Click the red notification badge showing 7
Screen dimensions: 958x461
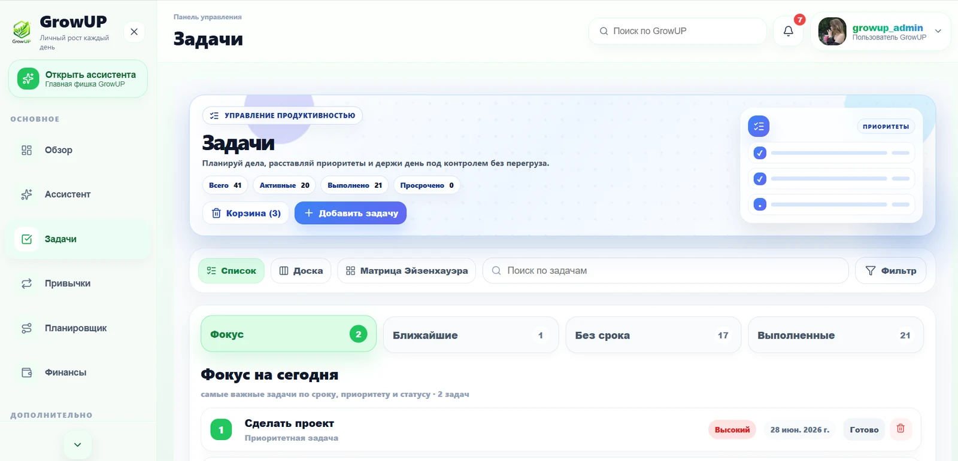click(x=799, y=20)
